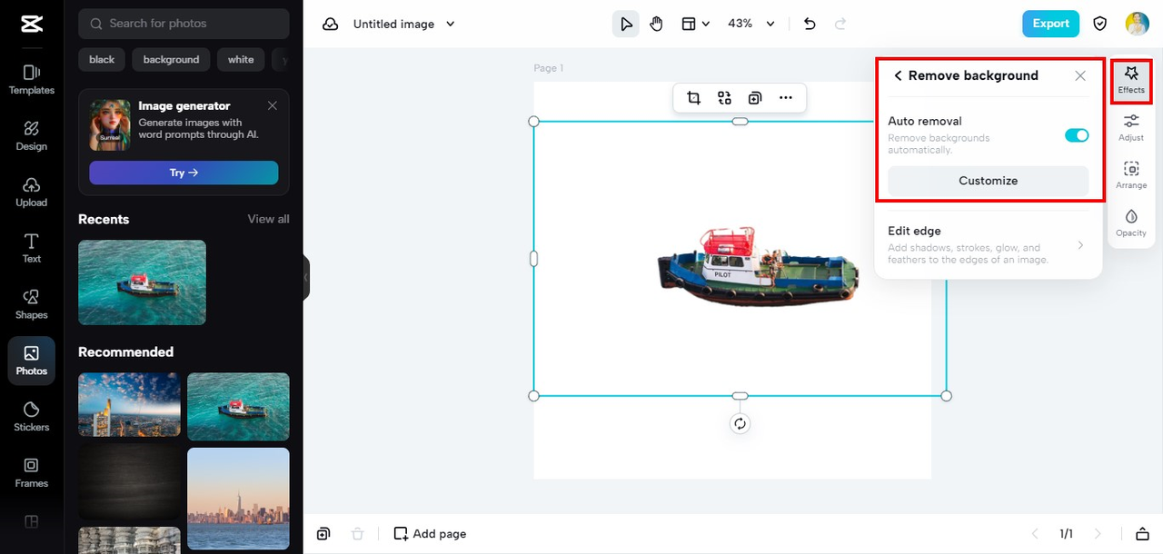The image size is (1163, 554).
Task: Go to the previous page arrow
Action: 1034,534
